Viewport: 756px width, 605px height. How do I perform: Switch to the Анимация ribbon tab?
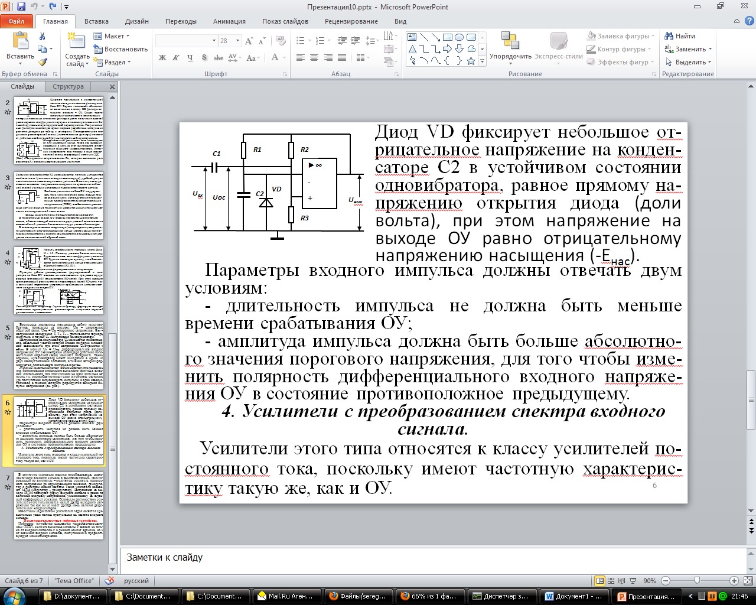tap(229, 21)
